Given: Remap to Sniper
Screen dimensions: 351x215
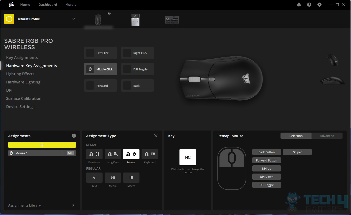Looking at the screenshot, I should (x=297, y=152).
